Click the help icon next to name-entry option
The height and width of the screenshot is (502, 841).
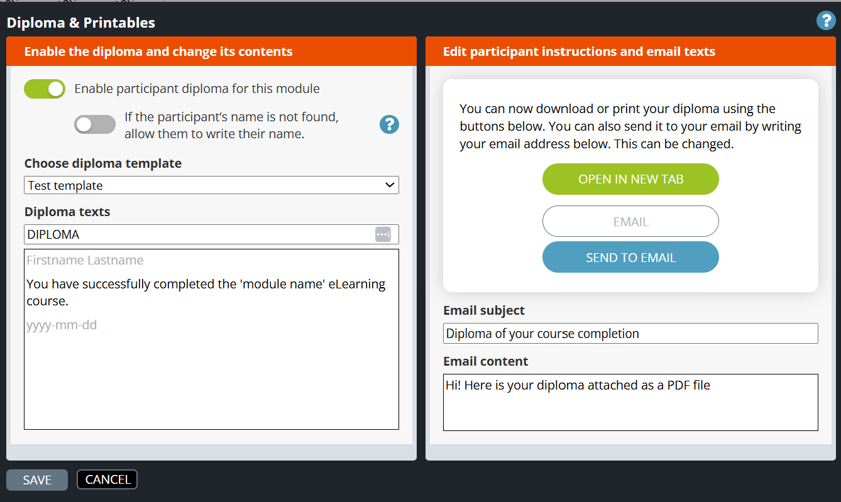click(x=389, y=124)
